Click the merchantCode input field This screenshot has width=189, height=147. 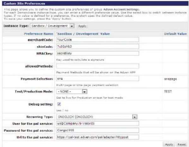coord(98,40)
